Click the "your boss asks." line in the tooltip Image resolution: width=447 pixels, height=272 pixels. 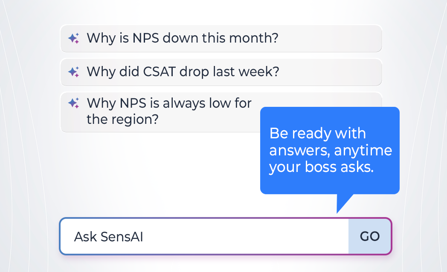[x=321, y=167]
